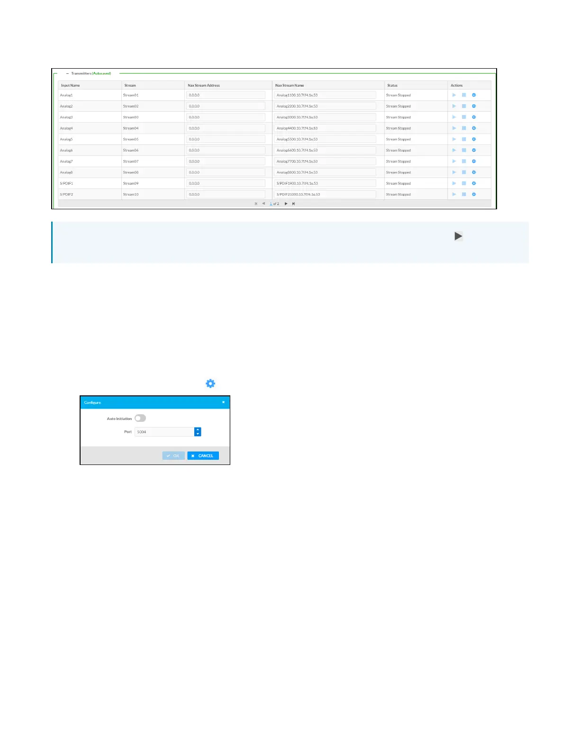This screenshot has height=750, width=580.
Task: Collapse the Transmitters (Autosaved) section
Action: pyautogui.click(x=68, y=73)
